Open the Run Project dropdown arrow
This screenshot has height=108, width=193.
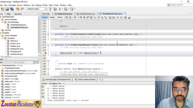(62, 9)
